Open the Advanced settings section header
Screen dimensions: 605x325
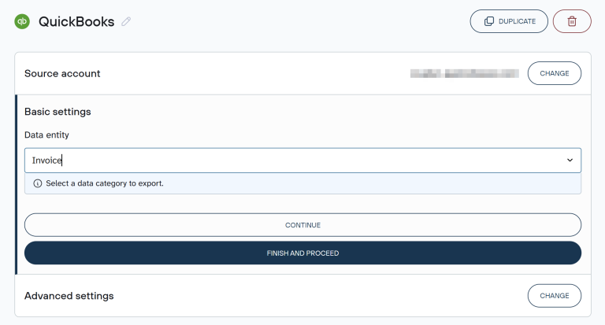coord(69,296)
